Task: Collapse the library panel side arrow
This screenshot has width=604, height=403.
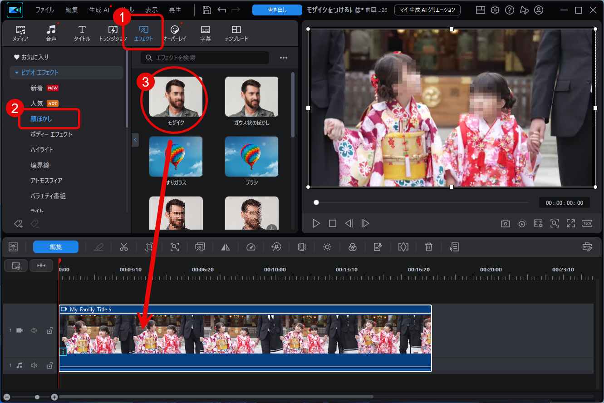Action: (135, 140)
